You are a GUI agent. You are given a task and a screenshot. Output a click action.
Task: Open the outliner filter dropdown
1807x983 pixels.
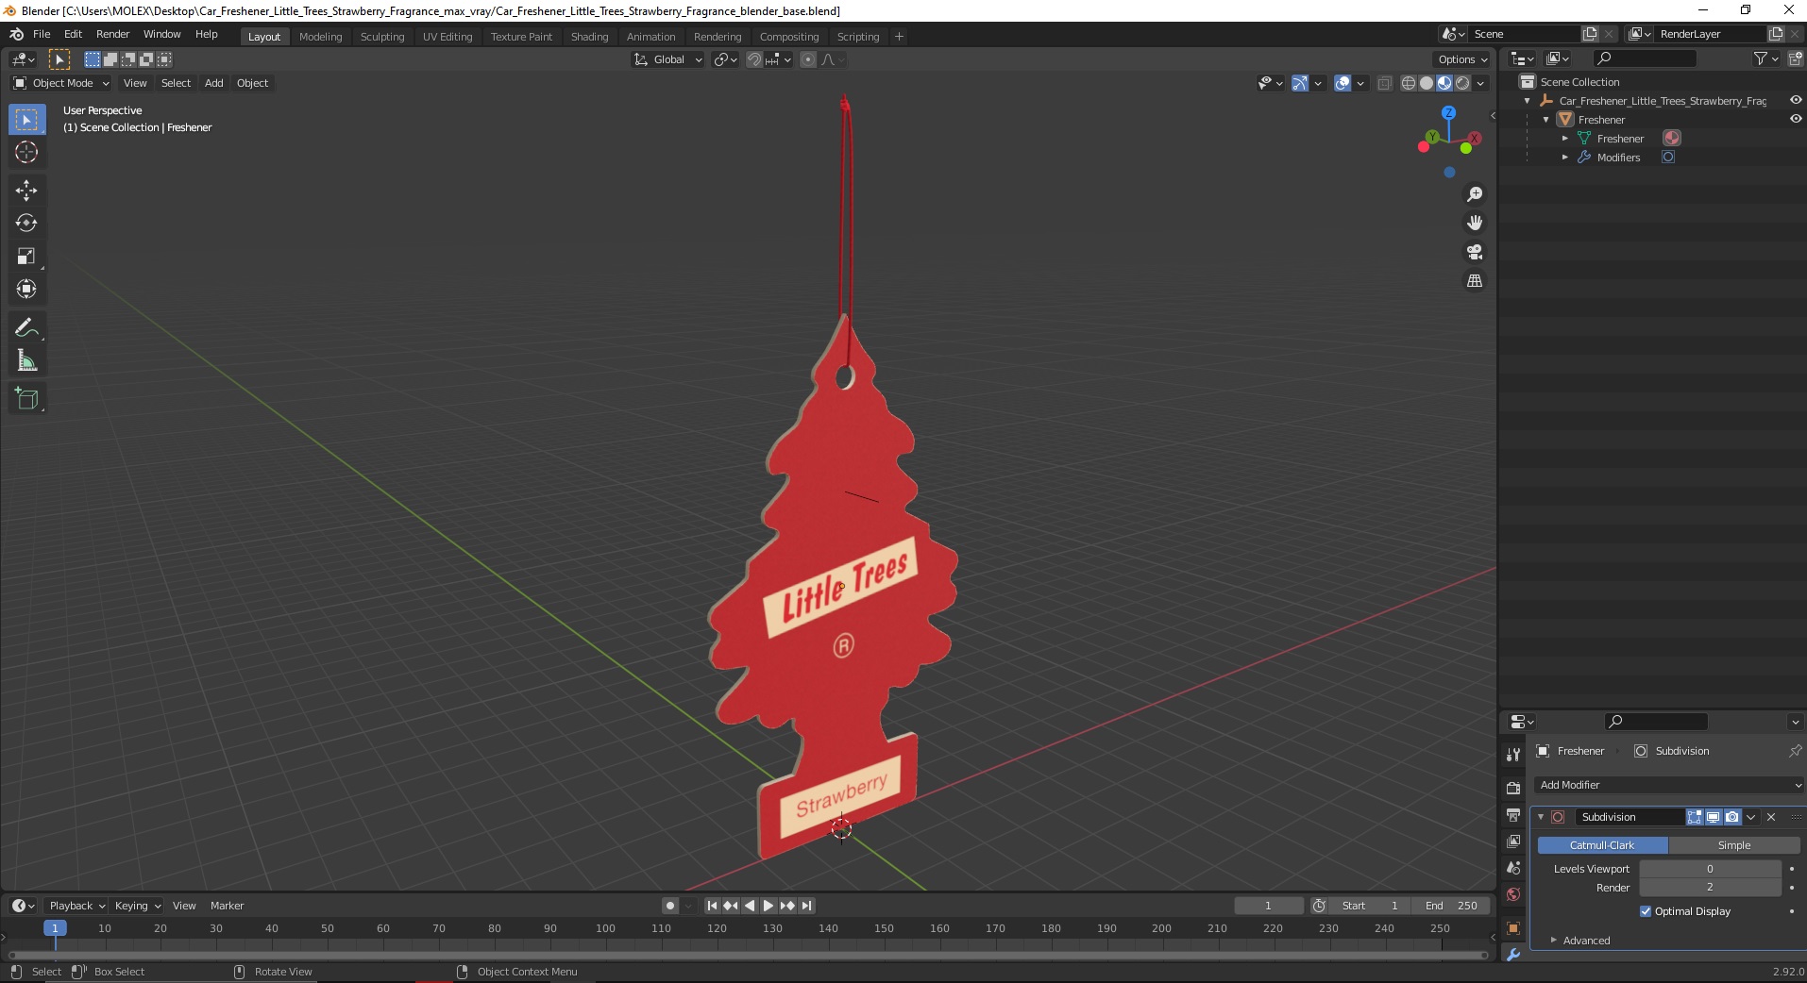click(1765, 58)
